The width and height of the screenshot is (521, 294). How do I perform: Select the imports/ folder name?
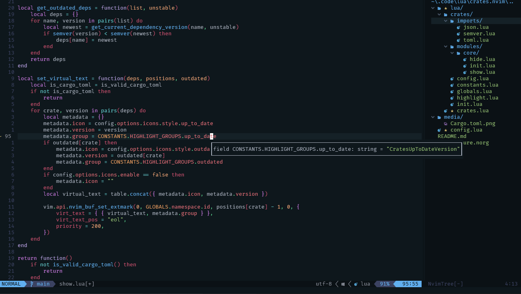470,21
